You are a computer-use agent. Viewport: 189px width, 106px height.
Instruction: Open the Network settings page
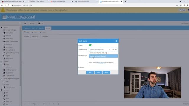tap(8, 36)
